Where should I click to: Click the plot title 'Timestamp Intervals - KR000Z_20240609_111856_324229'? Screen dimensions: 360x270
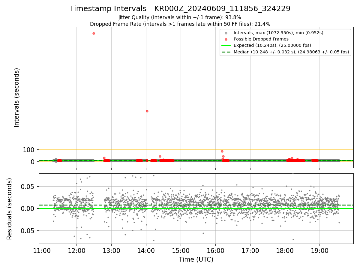tap(180, 9)
